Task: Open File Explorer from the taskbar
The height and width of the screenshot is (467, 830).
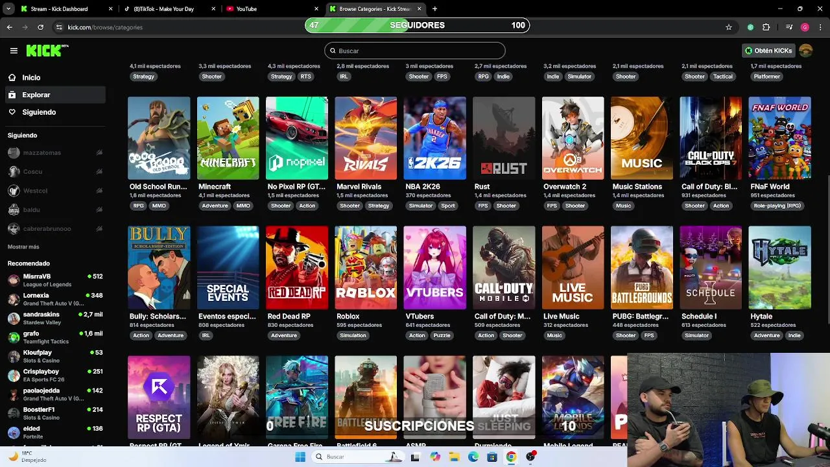Action: (x=454, y=457)
